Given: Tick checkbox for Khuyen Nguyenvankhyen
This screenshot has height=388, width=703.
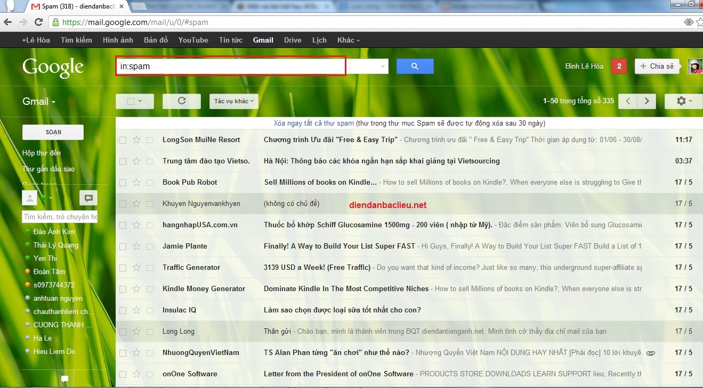Looking at the screenshot, I should tap(123, 204).
